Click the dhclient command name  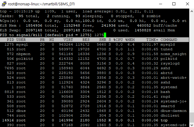(170, 115)
